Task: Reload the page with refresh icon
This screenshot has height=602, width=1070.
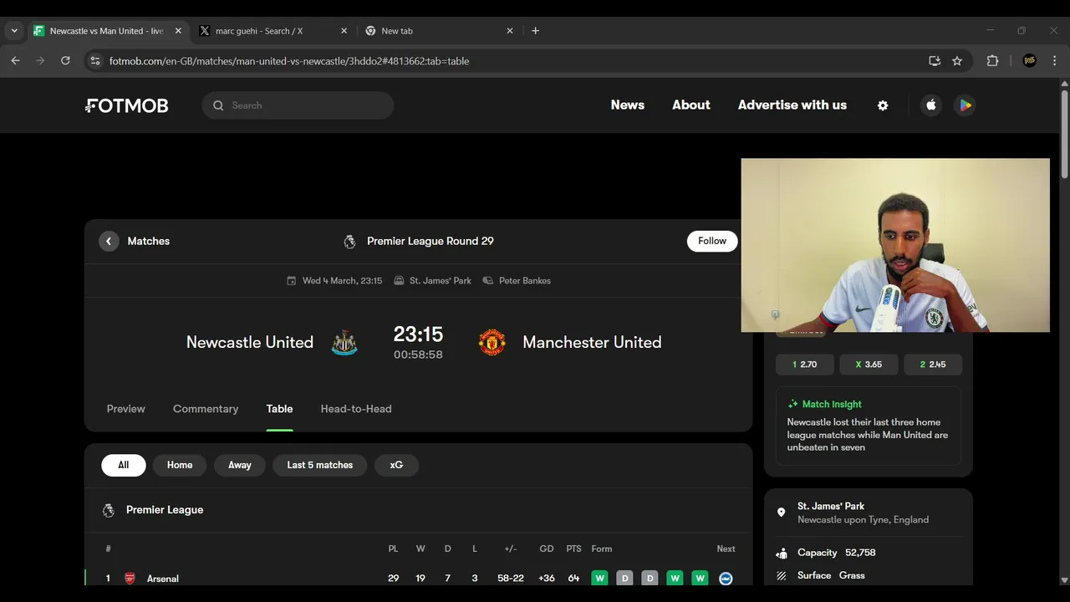Action: pos(65,61)
